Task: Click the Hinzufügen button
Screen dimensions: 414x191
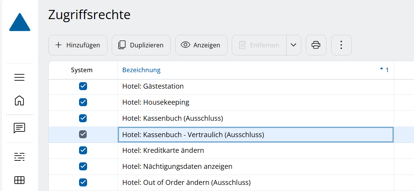Action: click(x=78, y=45)
